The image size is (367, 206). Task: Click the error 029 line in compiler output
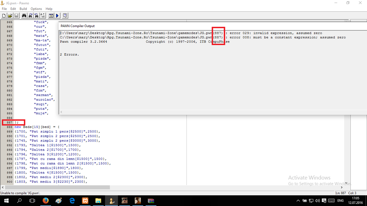point(191,33)
